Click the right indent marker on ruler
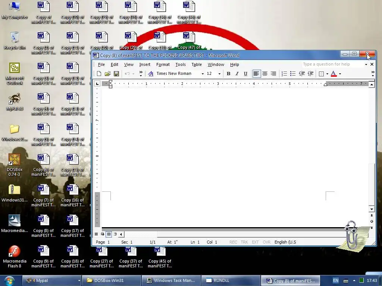Screen dimensions: 382x286 coord(325,85)
